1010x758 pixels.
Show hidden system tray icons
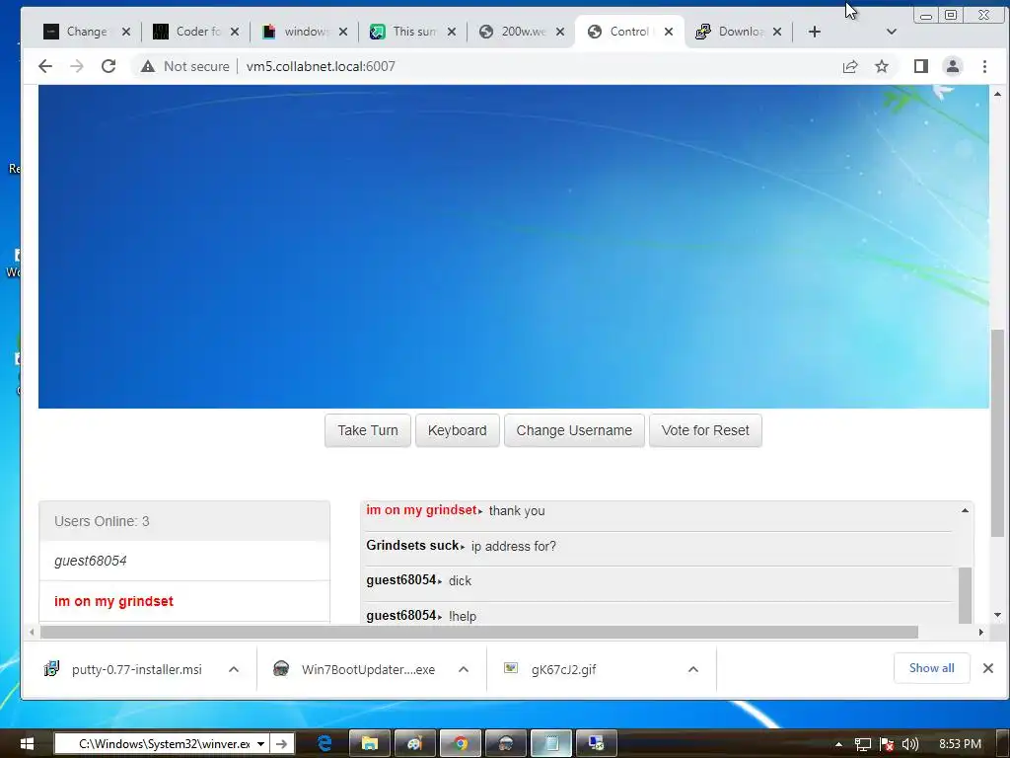838,744
